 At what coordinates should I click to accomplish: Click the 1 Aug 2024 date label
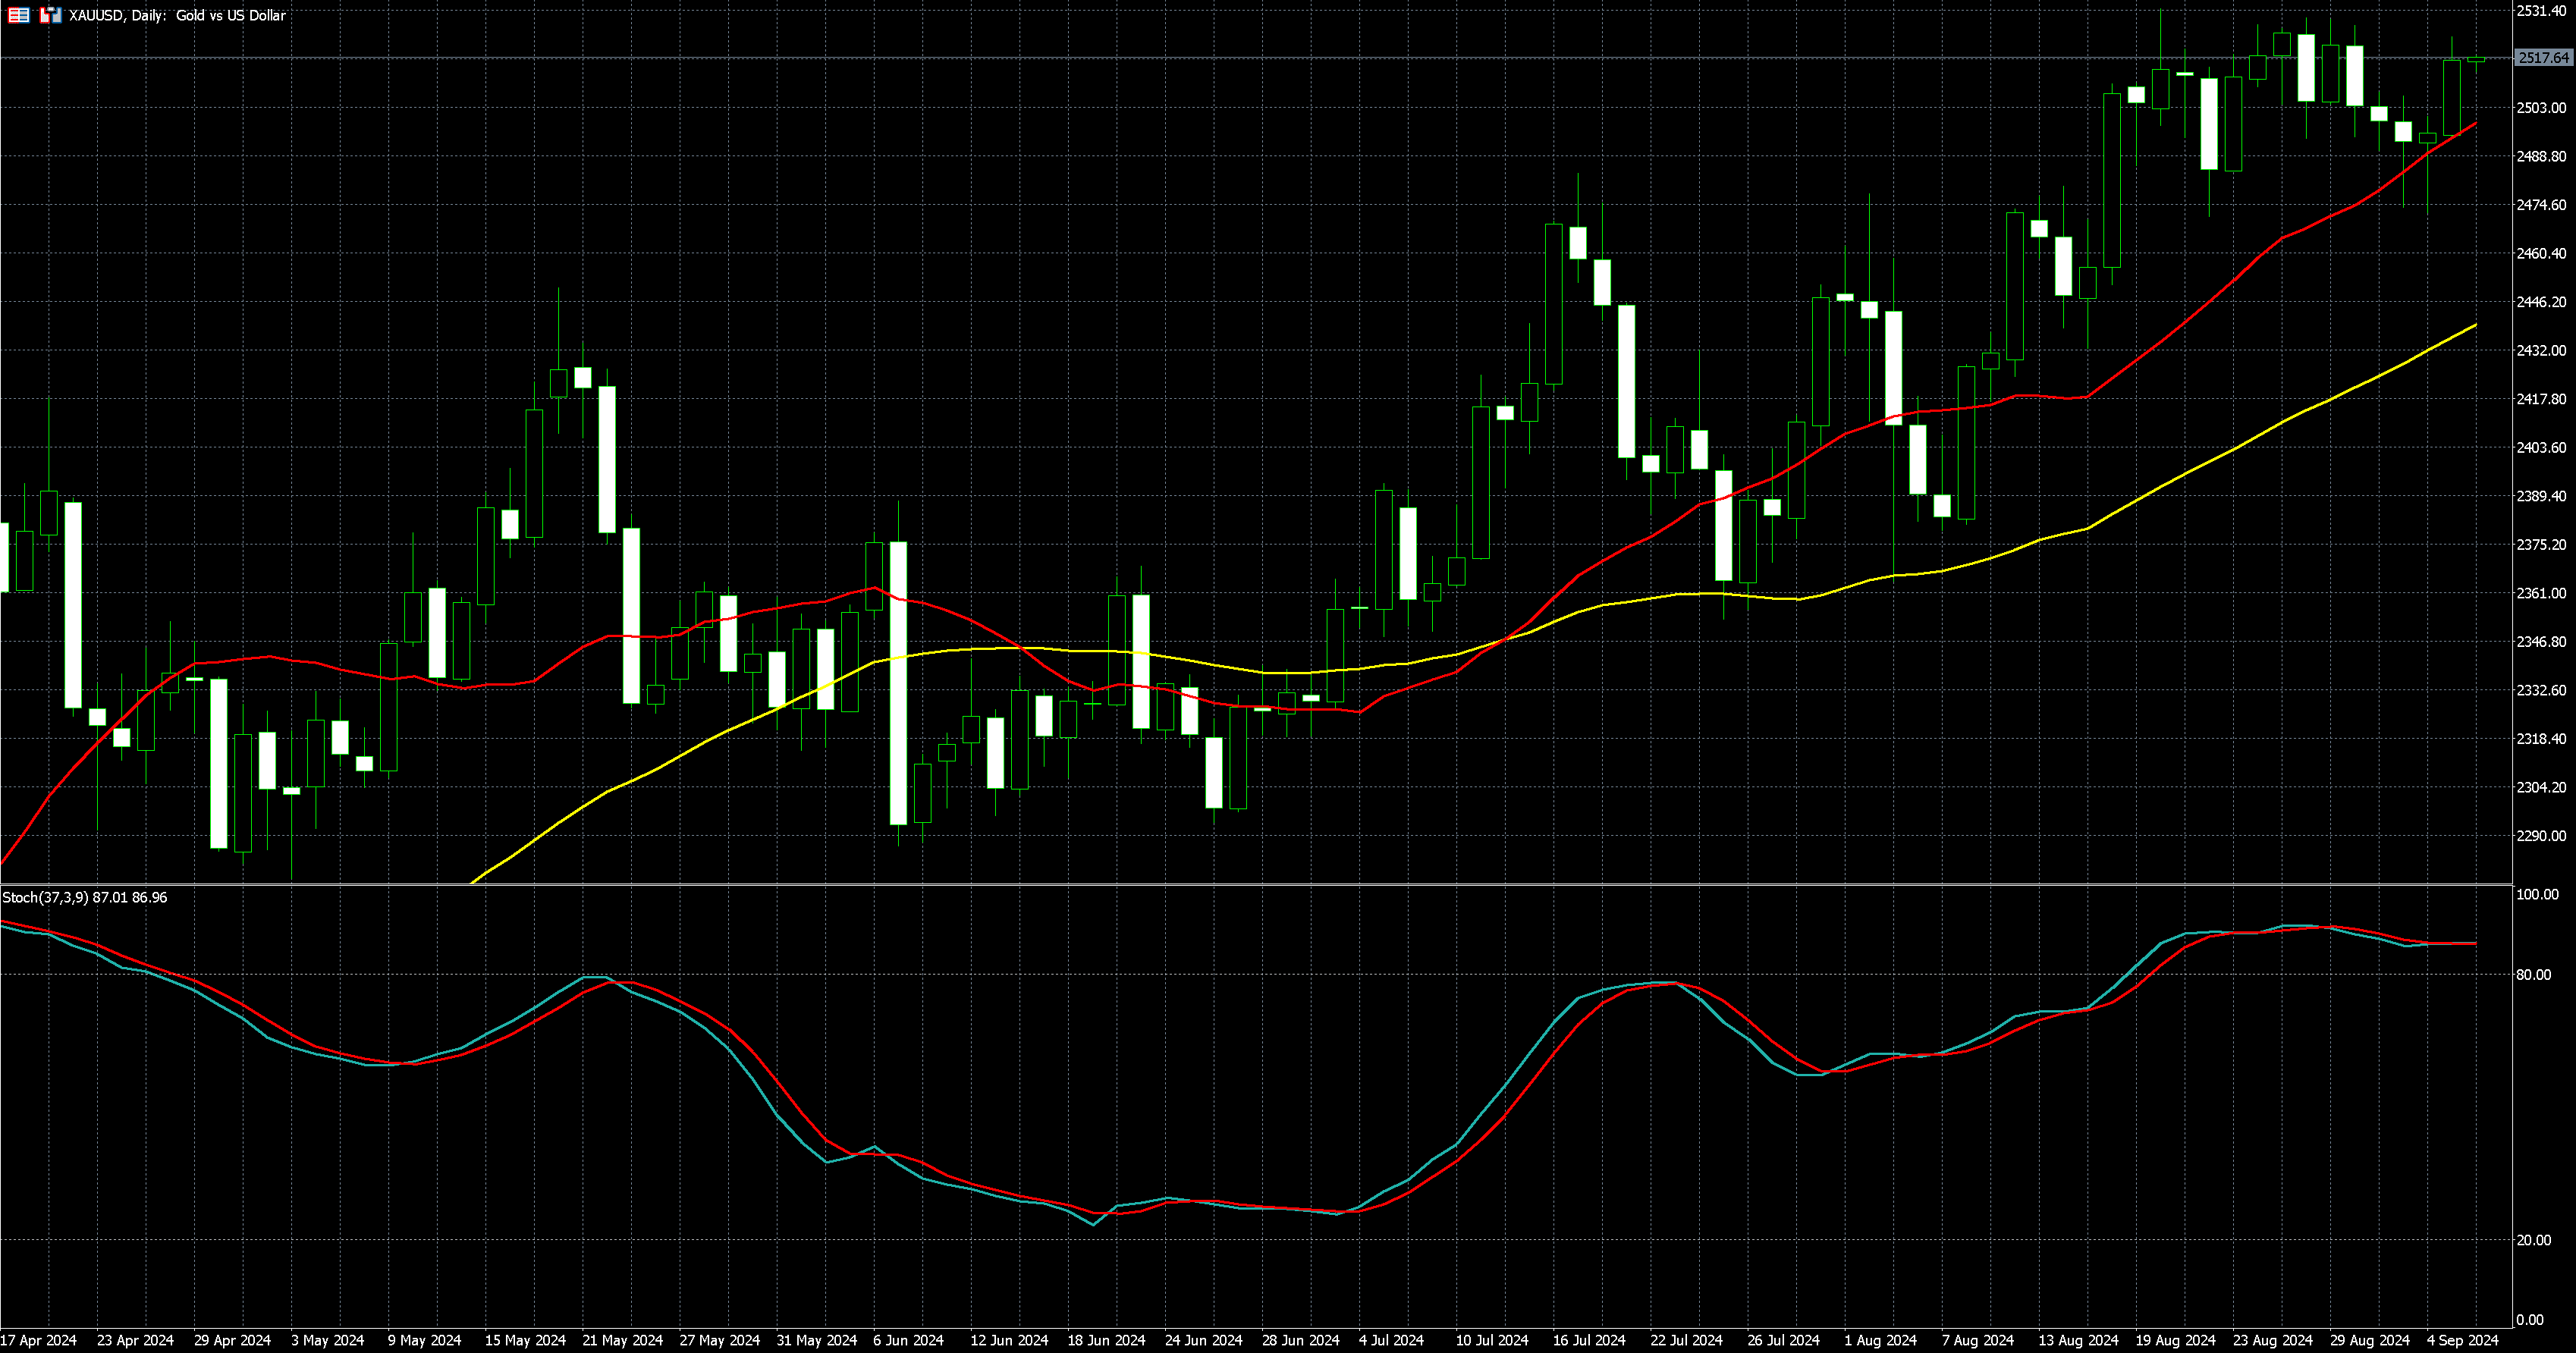point(1880,1340)
